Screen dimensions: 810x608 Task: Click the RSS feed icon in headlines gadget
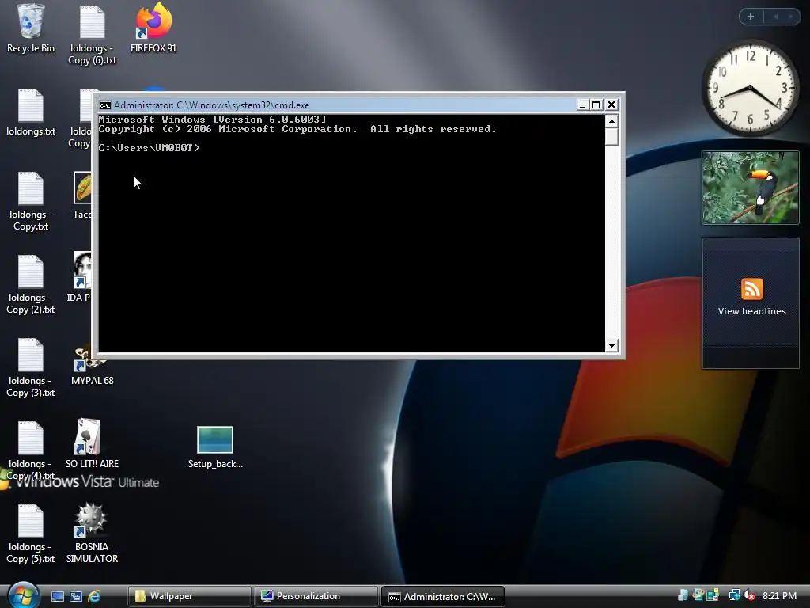pos(751,288)
